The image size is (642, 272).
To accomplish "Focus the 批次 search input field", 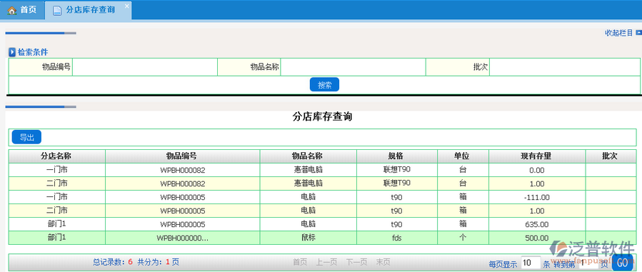I will point(565,67).
